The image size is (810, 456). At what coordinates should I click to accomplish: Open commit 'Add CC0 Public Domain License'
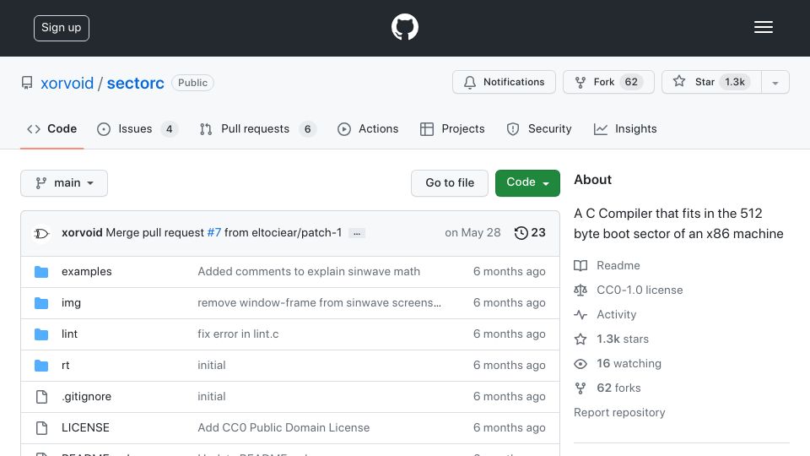(x=283, y=427)
